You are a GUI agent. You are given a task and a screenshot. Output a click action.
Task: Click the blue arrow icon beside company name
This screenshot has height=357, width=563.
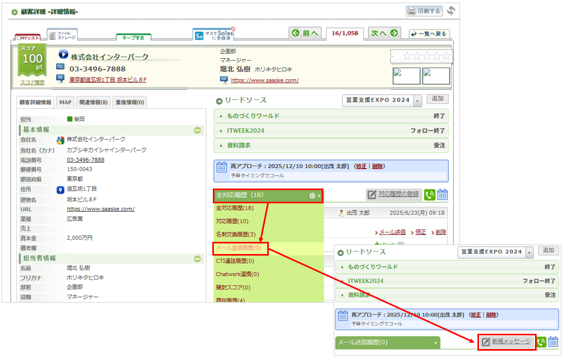(x=63, y=54)
